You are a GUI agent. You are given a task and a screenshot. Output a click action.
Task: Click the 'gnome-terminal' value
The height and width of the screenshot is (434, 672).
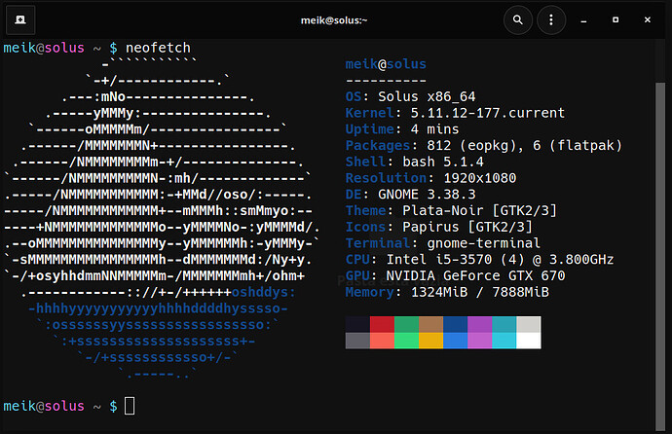click(x=483, y=243)
